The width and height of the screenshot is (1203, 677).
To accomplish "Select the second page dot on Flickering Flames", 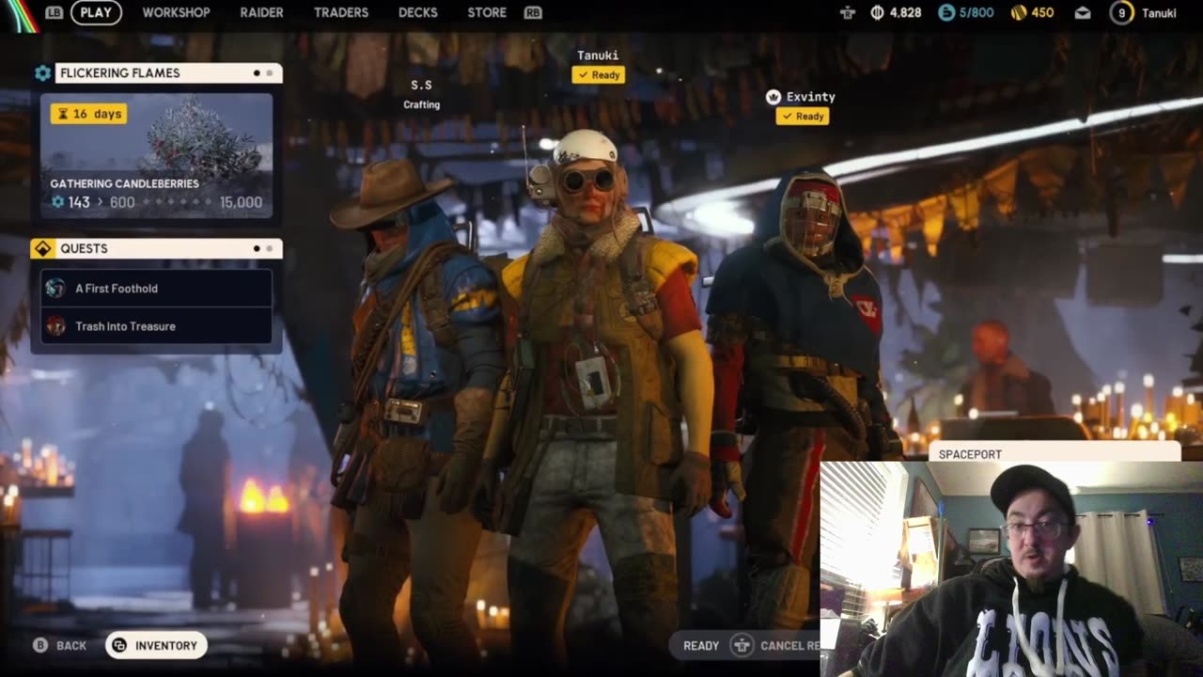I will (x=270, y=73).
